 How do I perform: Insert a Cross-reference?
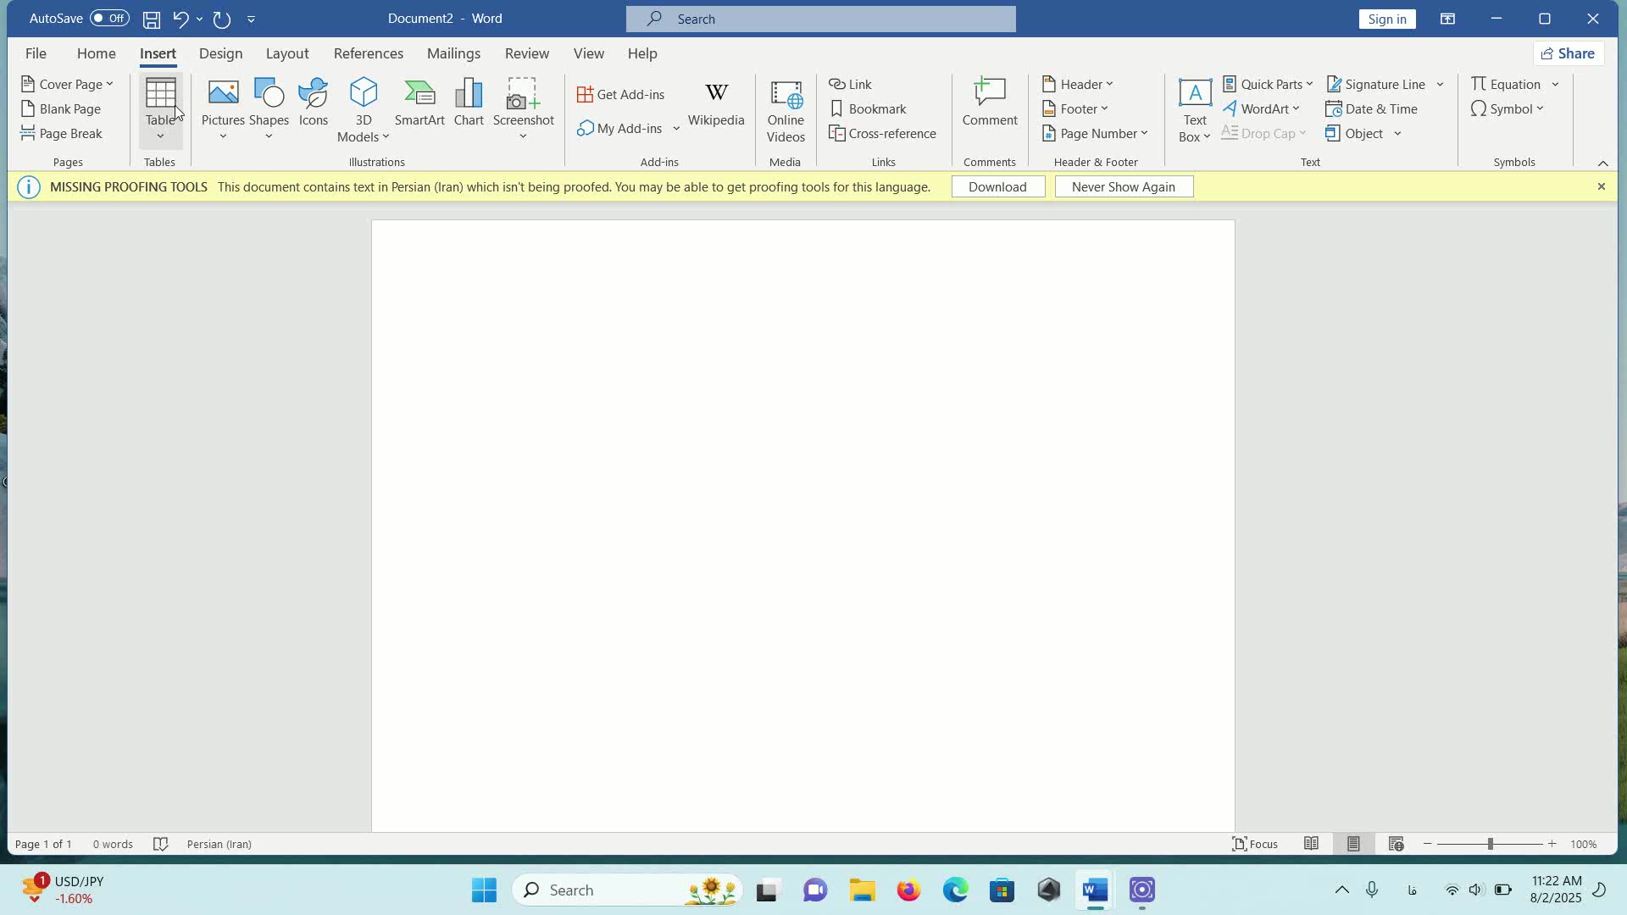pos(882,133)
